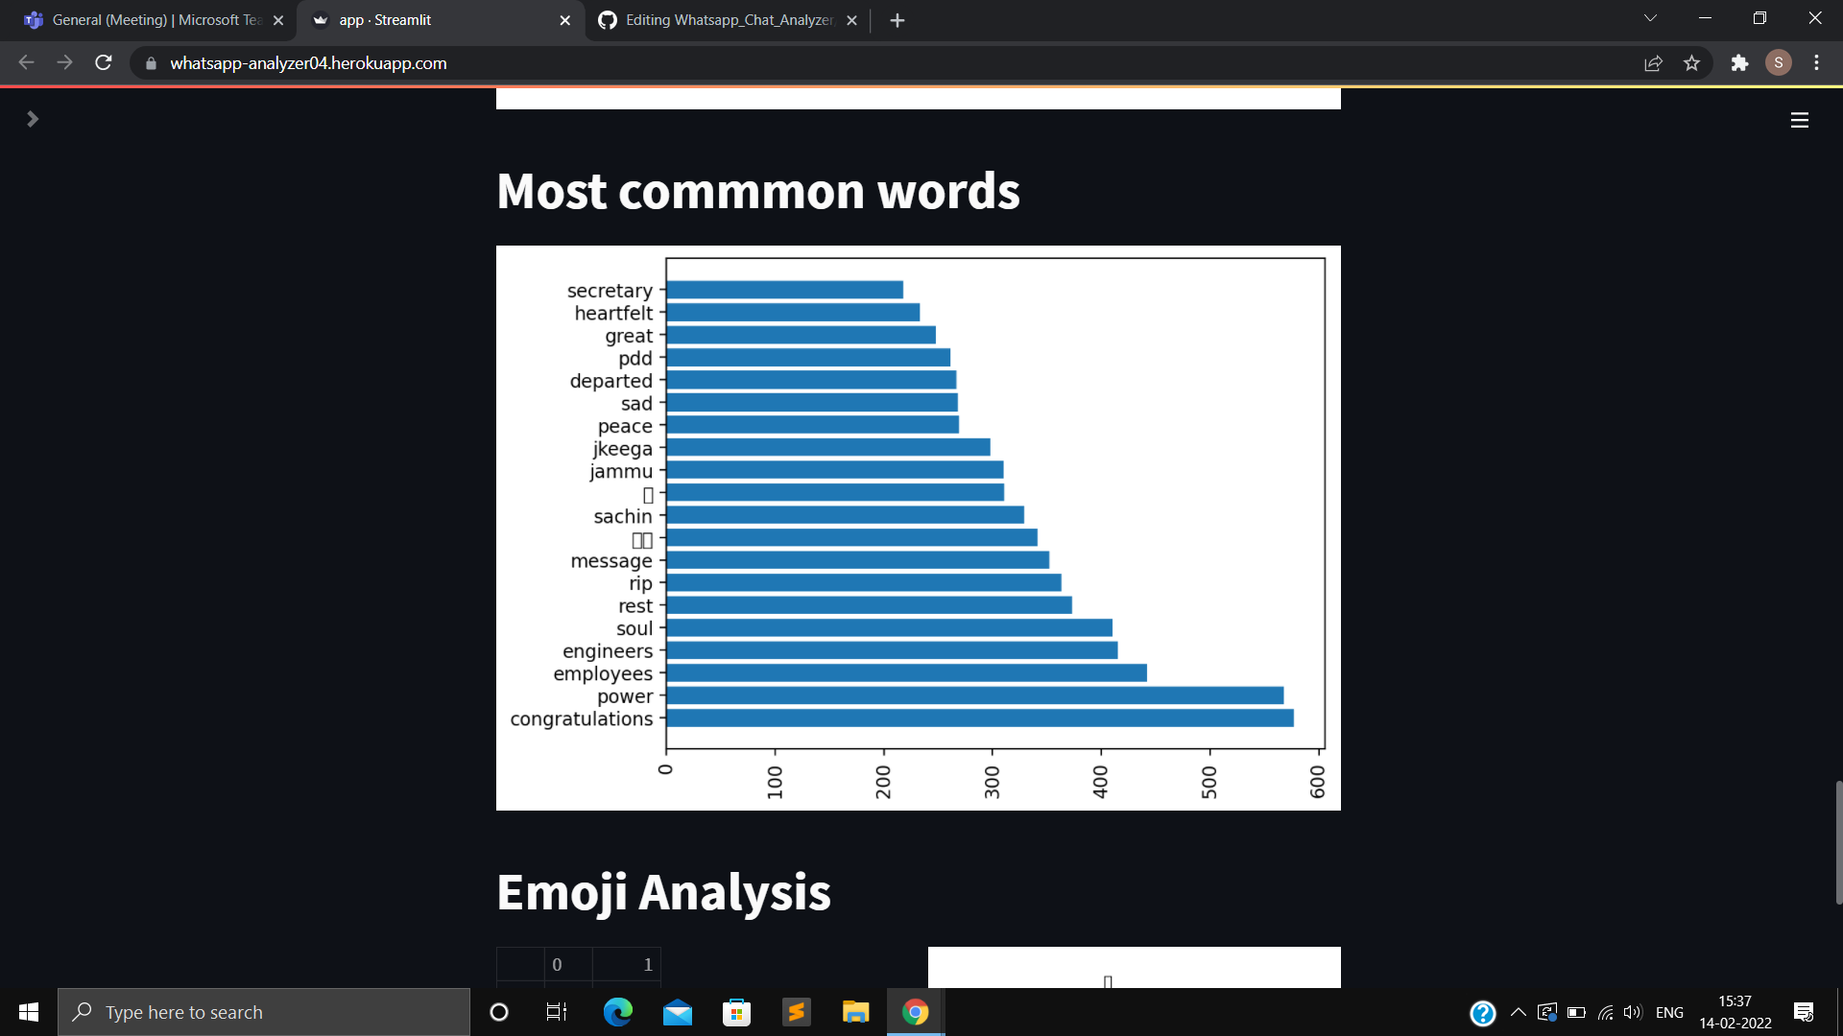Adjust the speaker volume icon
The height and width of the screenshot is (1036, 1843).
click(1633, 1011)
